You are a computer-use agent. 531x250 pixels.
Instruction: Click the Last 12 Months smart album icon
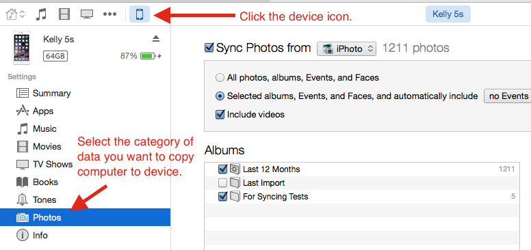tap(235, 169)
